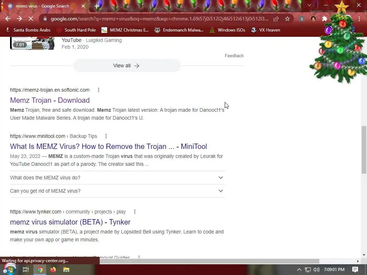
Task: Go forward to the next page
Action: tap(19, 19)
